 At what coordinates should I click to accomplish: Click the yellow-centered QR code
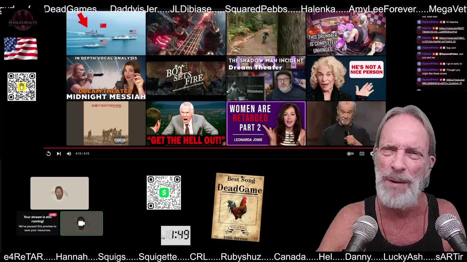pos(22,87)
